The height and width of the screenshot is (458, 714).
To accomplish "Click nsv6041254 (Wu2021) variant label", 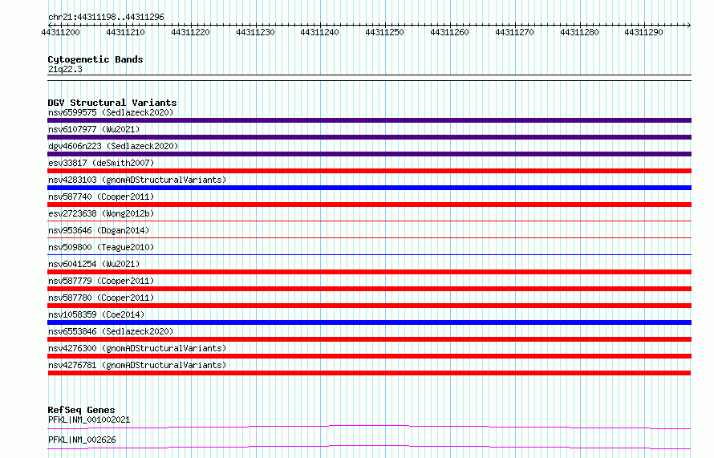I will 94,264.
